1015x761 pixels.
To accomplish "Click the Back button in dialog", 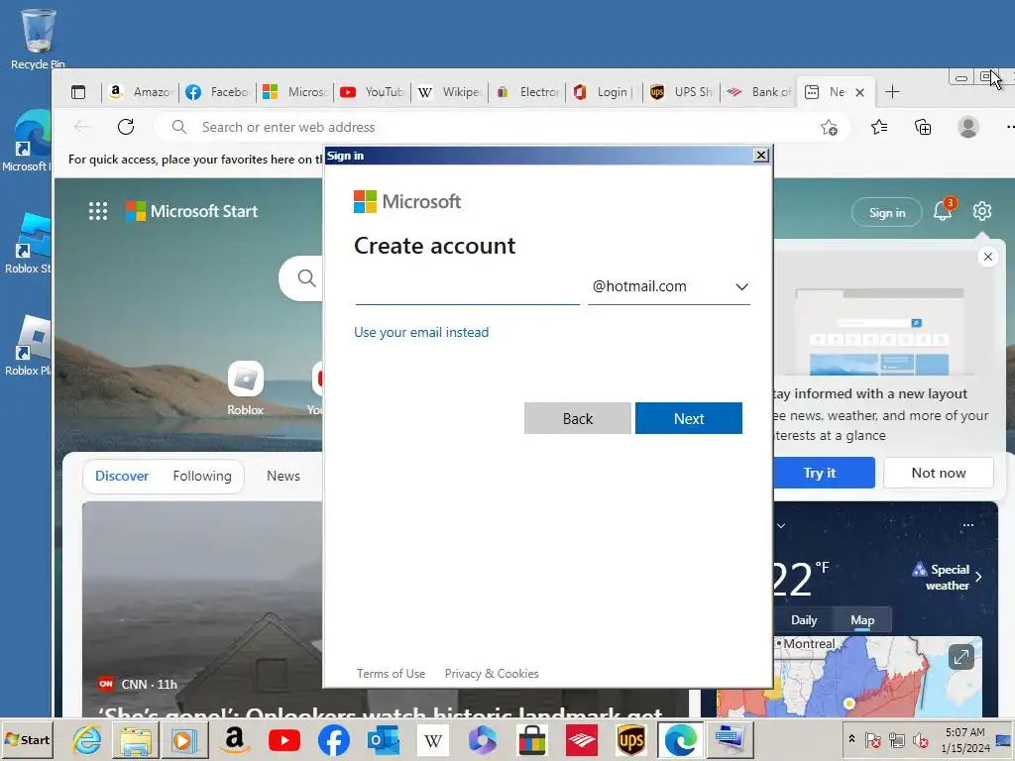I will coord(578,419).
